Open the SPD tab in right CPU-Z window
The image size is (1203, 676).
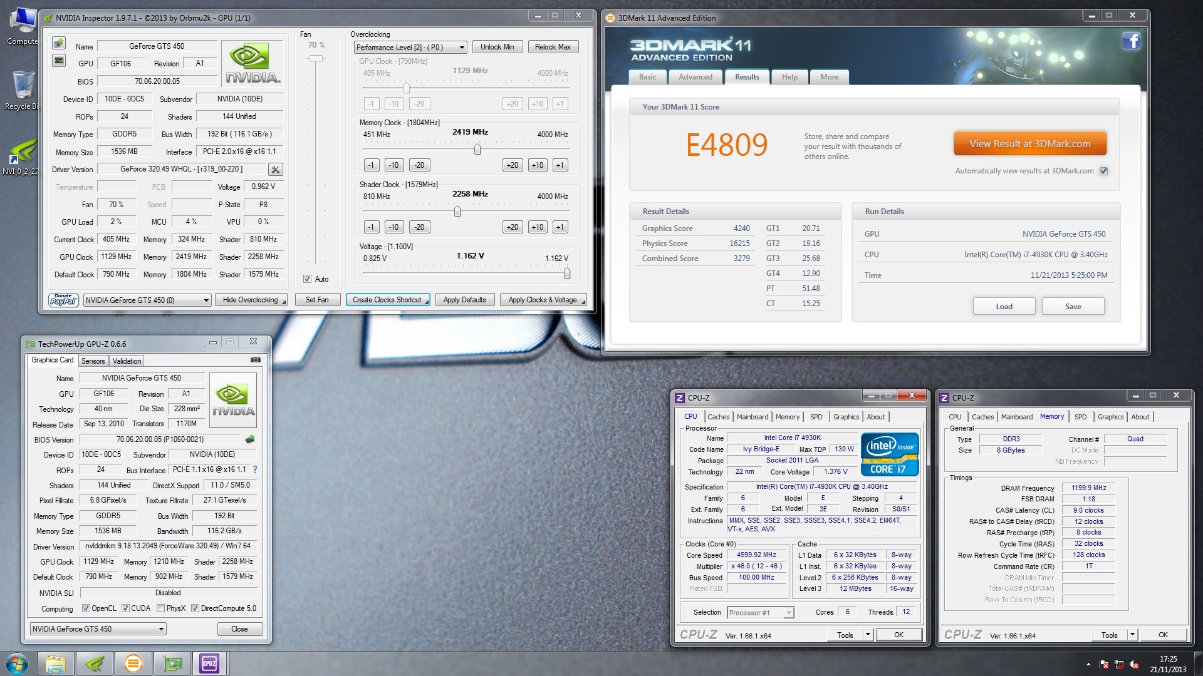pos(1081,417)
